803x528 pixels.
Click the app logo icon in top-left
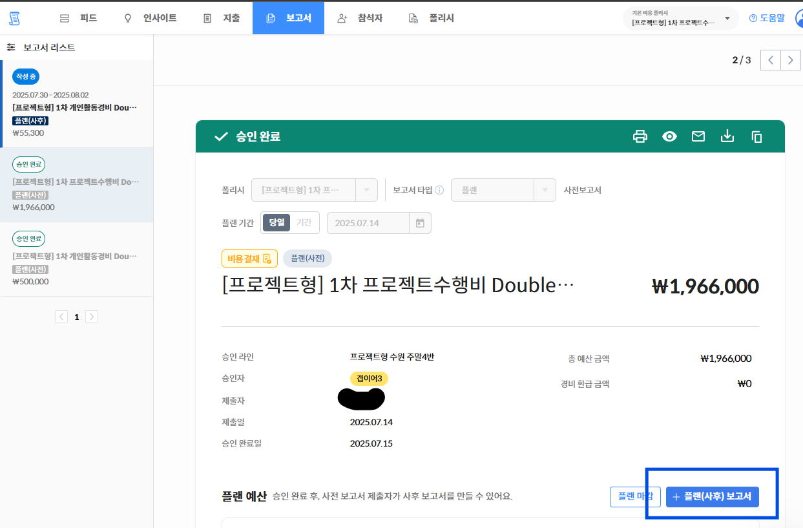coord(14,18)
